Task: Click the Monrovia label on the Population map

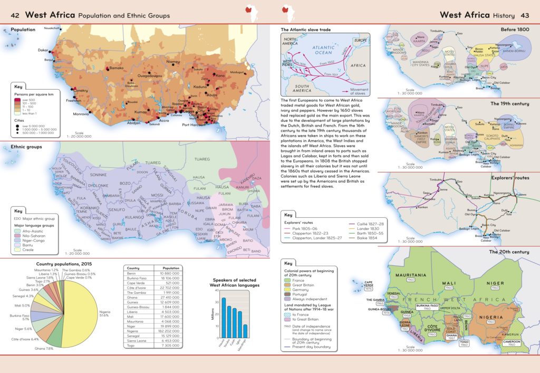Action: (81, 114)
